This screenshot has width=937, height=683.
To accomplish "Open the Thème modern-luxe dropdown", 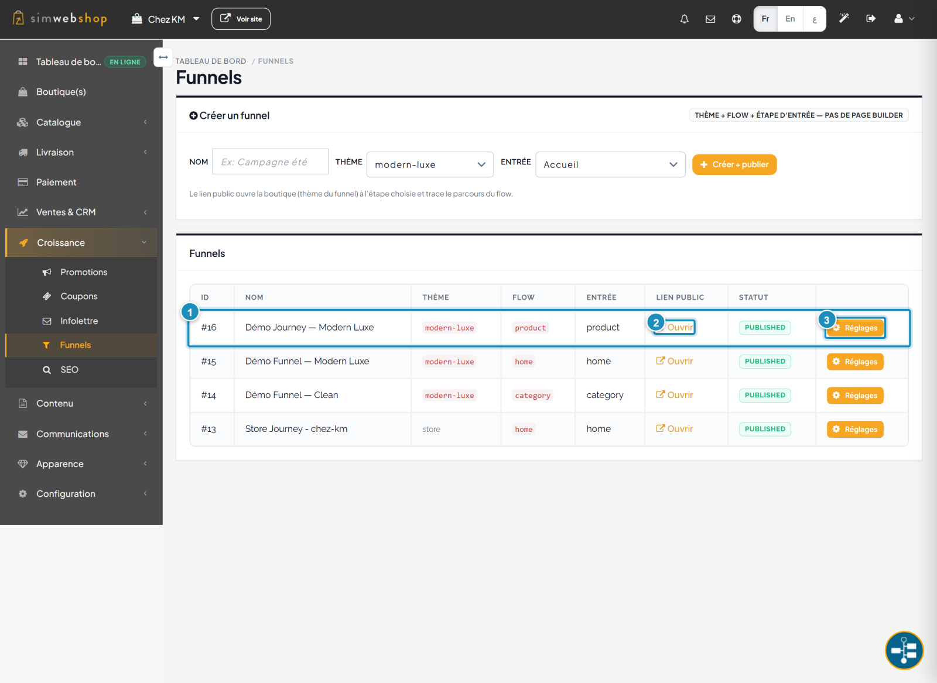I will [430, 164].
